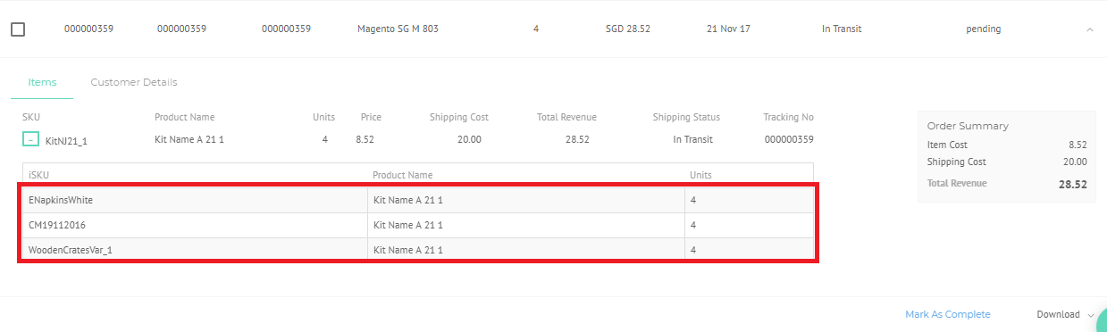This screenshot has width=1107, height=332.
Task: Select the WoodenCratesVar_1 iSKU row
Action: [417, 250]
